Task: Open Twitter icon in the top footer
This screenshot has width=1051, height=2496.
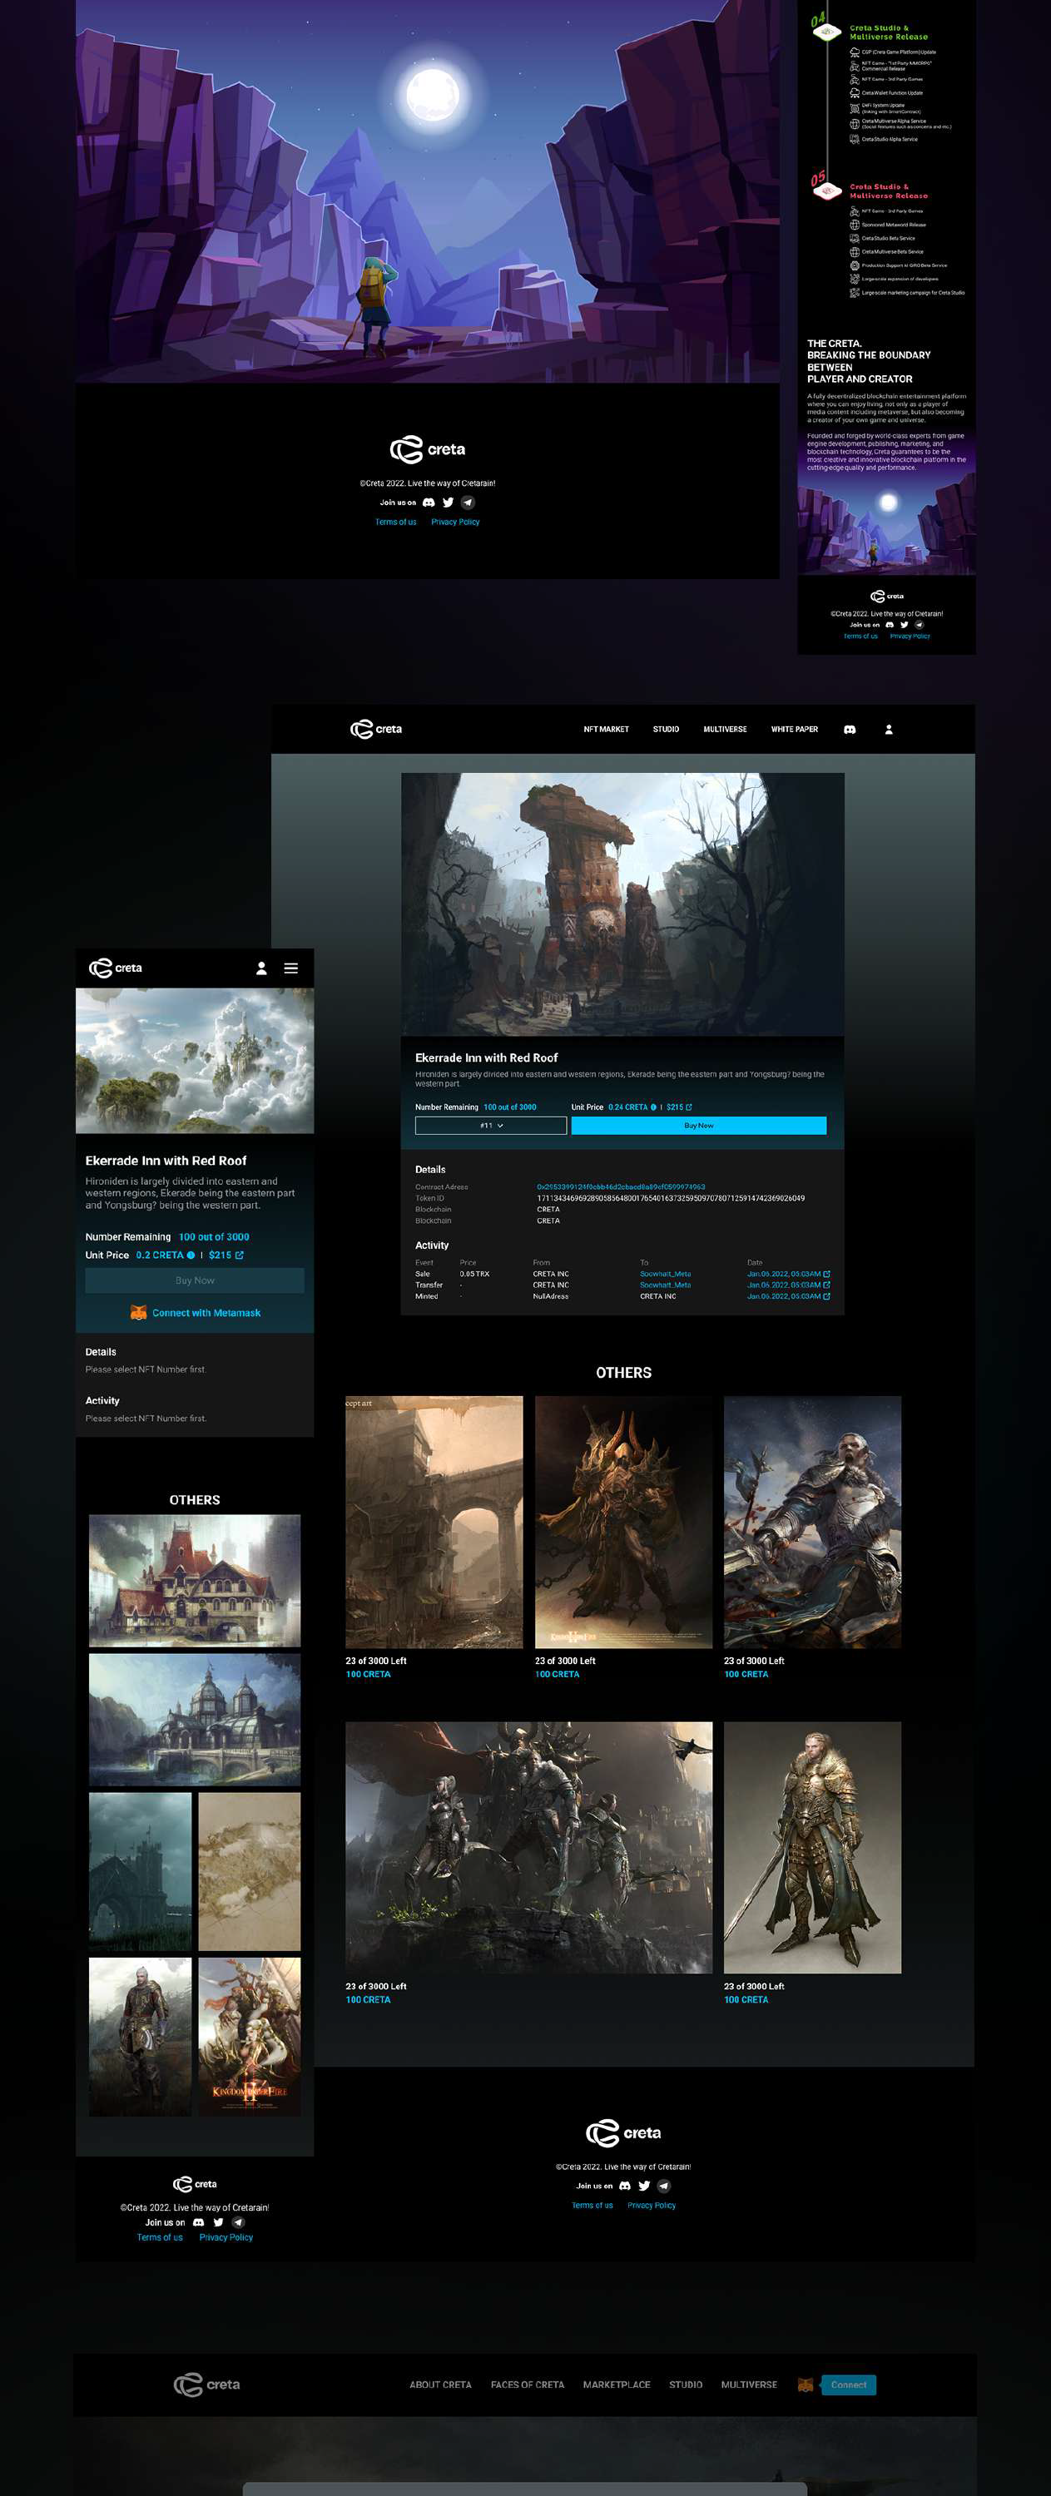Action: point(448,502)
